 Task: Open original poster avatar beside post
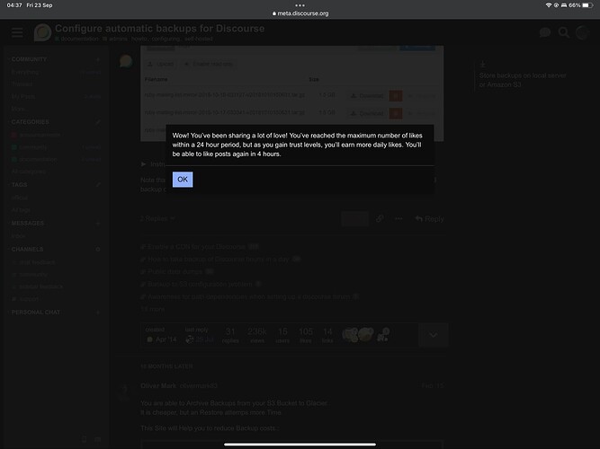tap(126, 61)
